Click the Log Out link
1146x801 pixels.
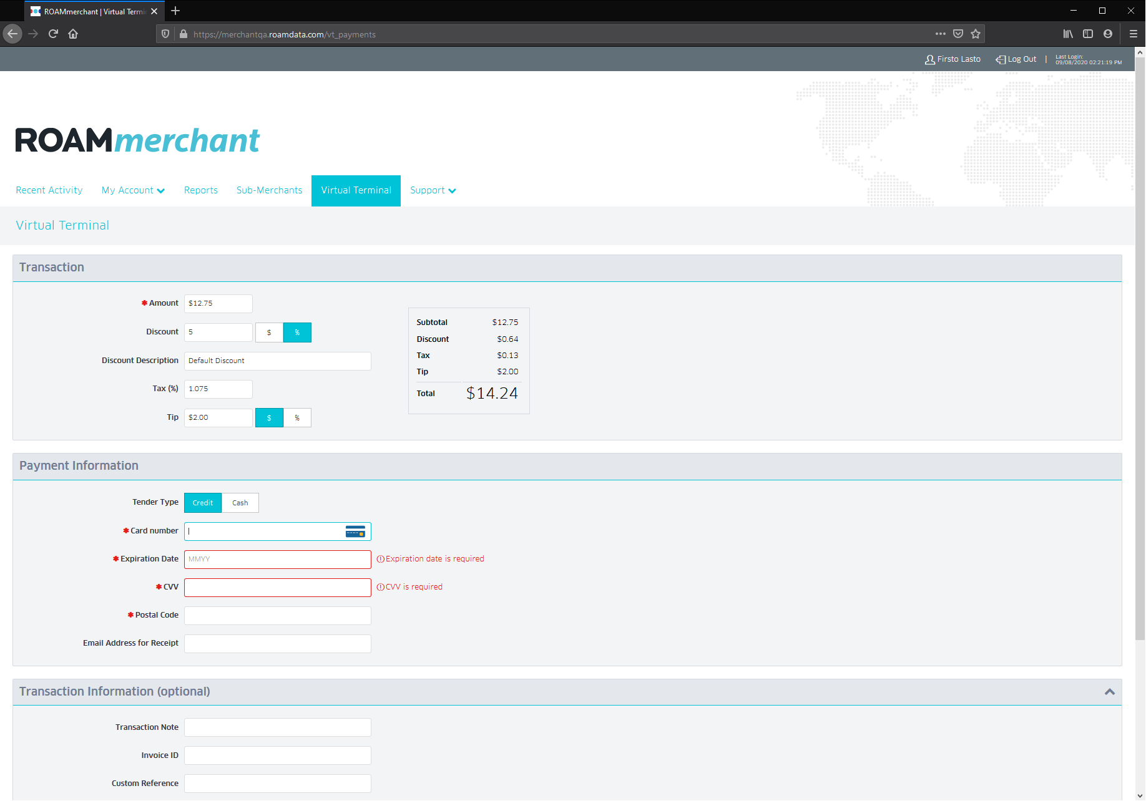tap(1016, 59)
